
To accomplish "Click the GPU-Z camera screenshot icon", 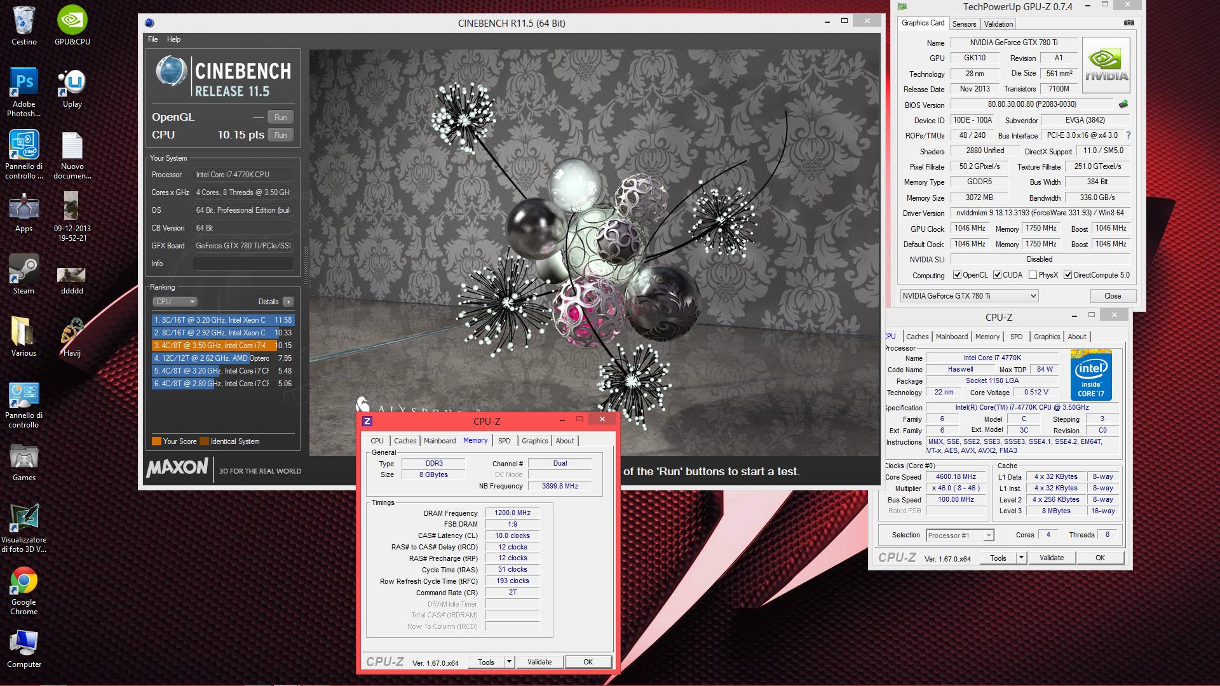I will (x=1128, y=23).
